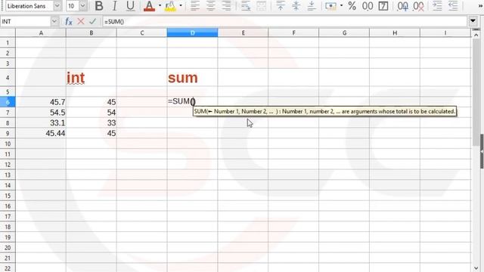Select column C header

142,32
